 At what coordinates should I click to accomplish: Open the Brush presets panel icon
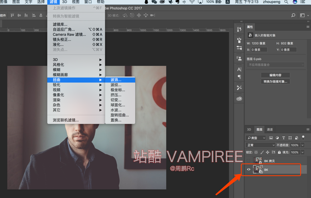[x=239, y=40]
